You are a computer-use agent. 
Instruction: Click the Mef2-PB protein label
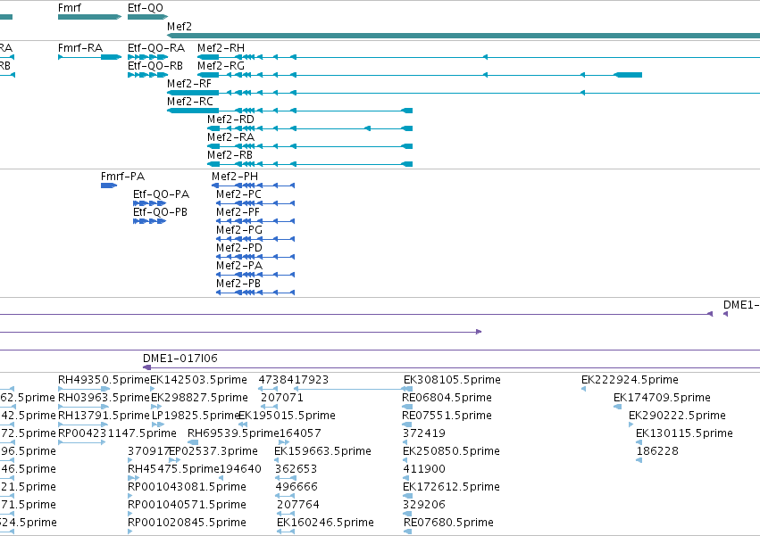point(238,284)
